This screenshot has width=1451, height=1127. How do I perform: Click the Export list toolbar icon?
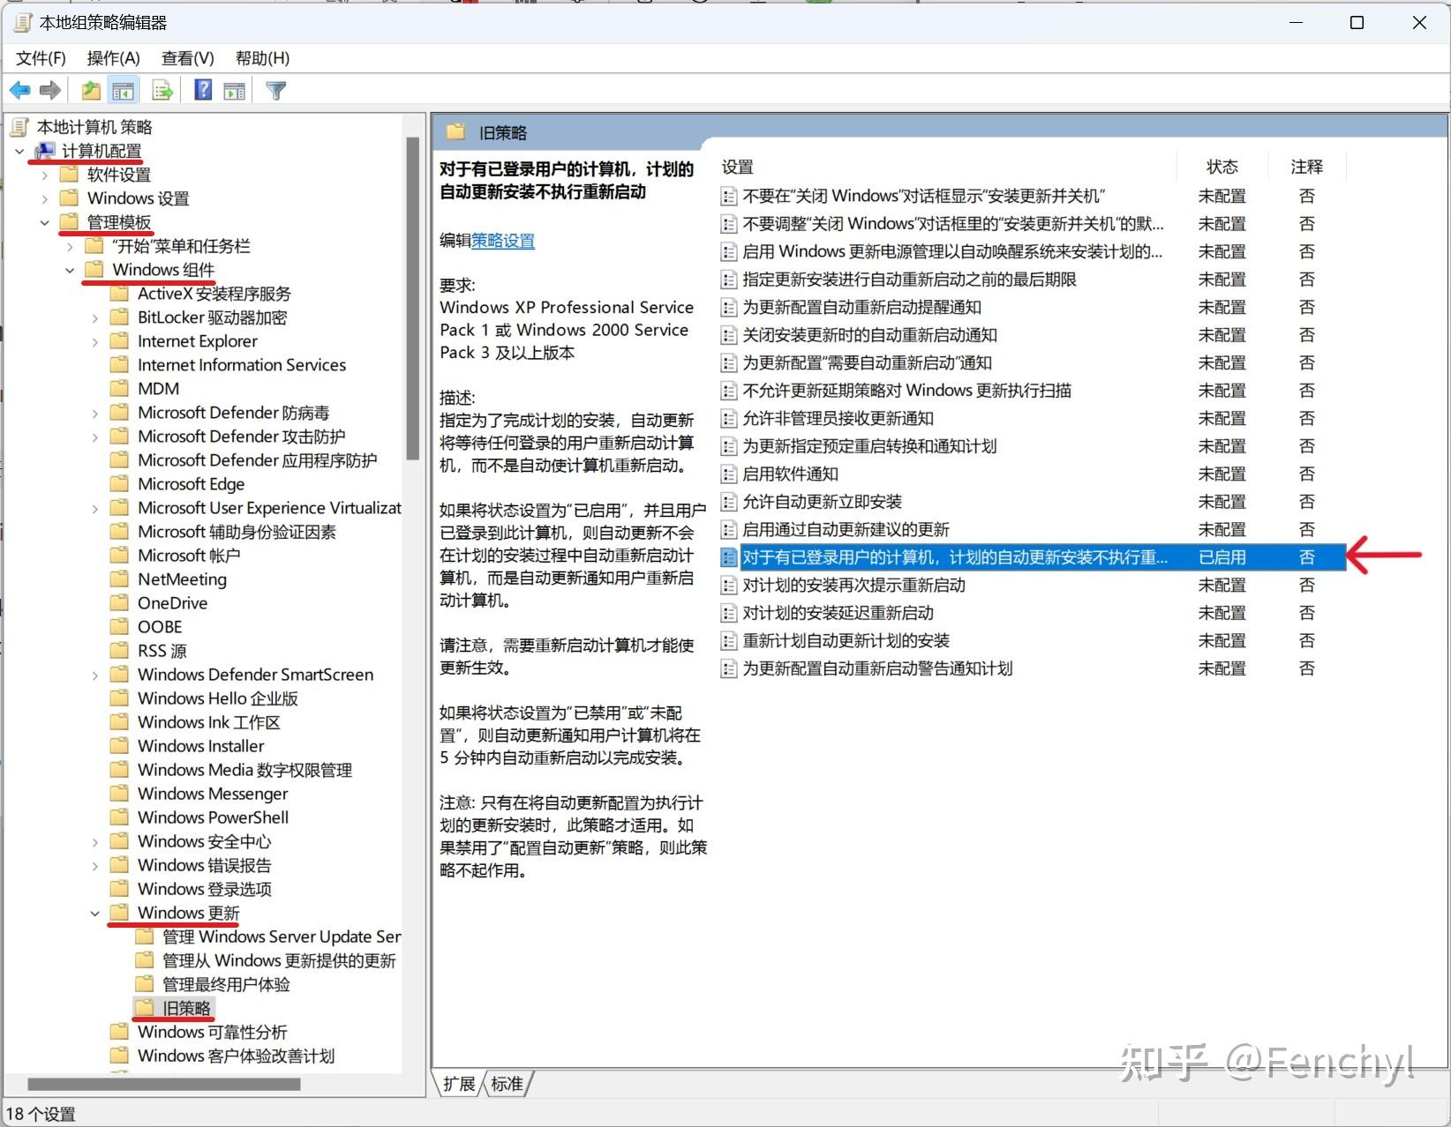coord(162,90)
